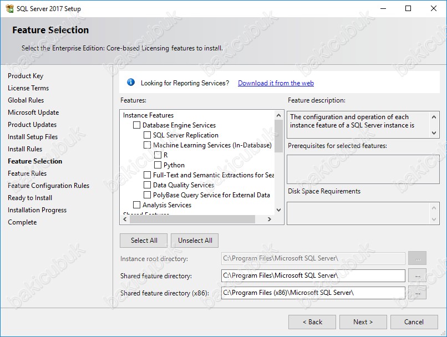Select the Python checkbox
This screenshot has width=447, height=337.
(x=158, y=165)
